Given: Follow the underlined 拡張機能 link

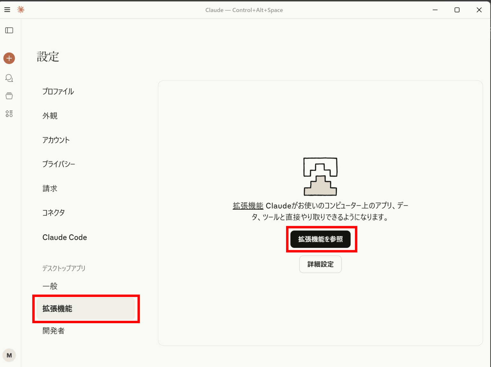Looking at the screenshot, I should [248, 206].
